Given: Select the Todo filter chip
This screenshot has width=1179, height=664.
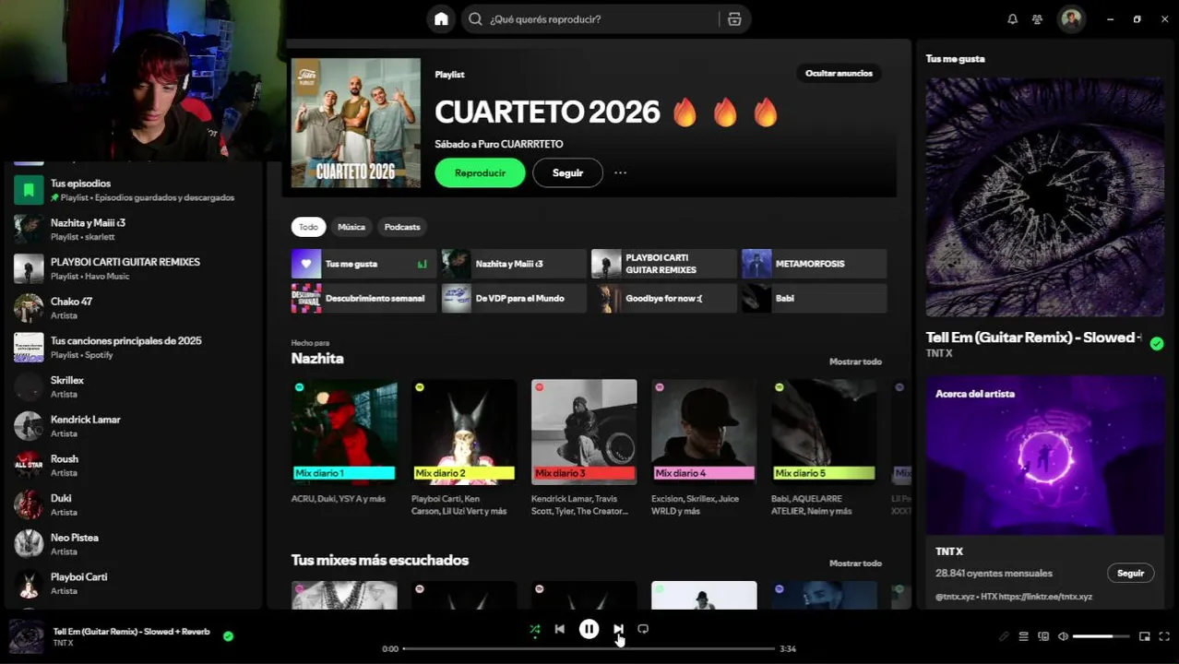Looking at the screenshot, I should pyautogui.click(x=308, y=227).
